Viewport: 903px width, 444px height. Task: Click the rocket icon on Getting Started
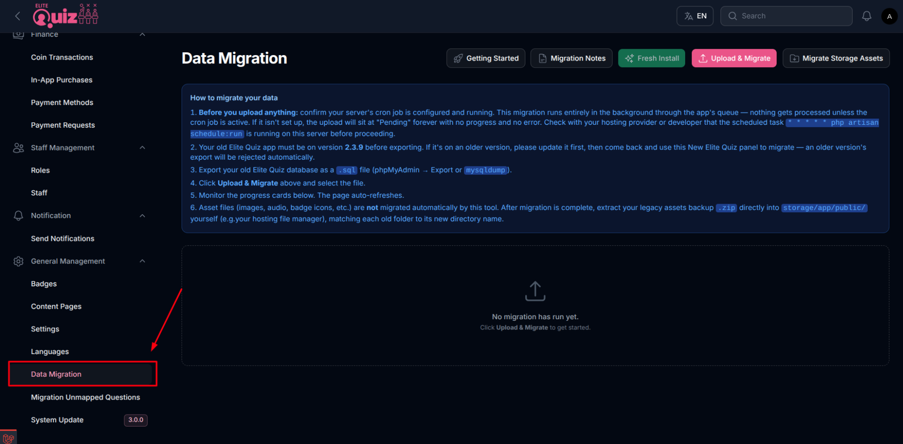point(458,59)
